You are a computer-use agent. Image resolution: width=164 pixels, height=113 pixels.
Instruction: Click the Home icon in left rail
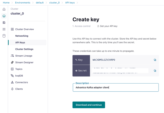[x=4, y=9]
